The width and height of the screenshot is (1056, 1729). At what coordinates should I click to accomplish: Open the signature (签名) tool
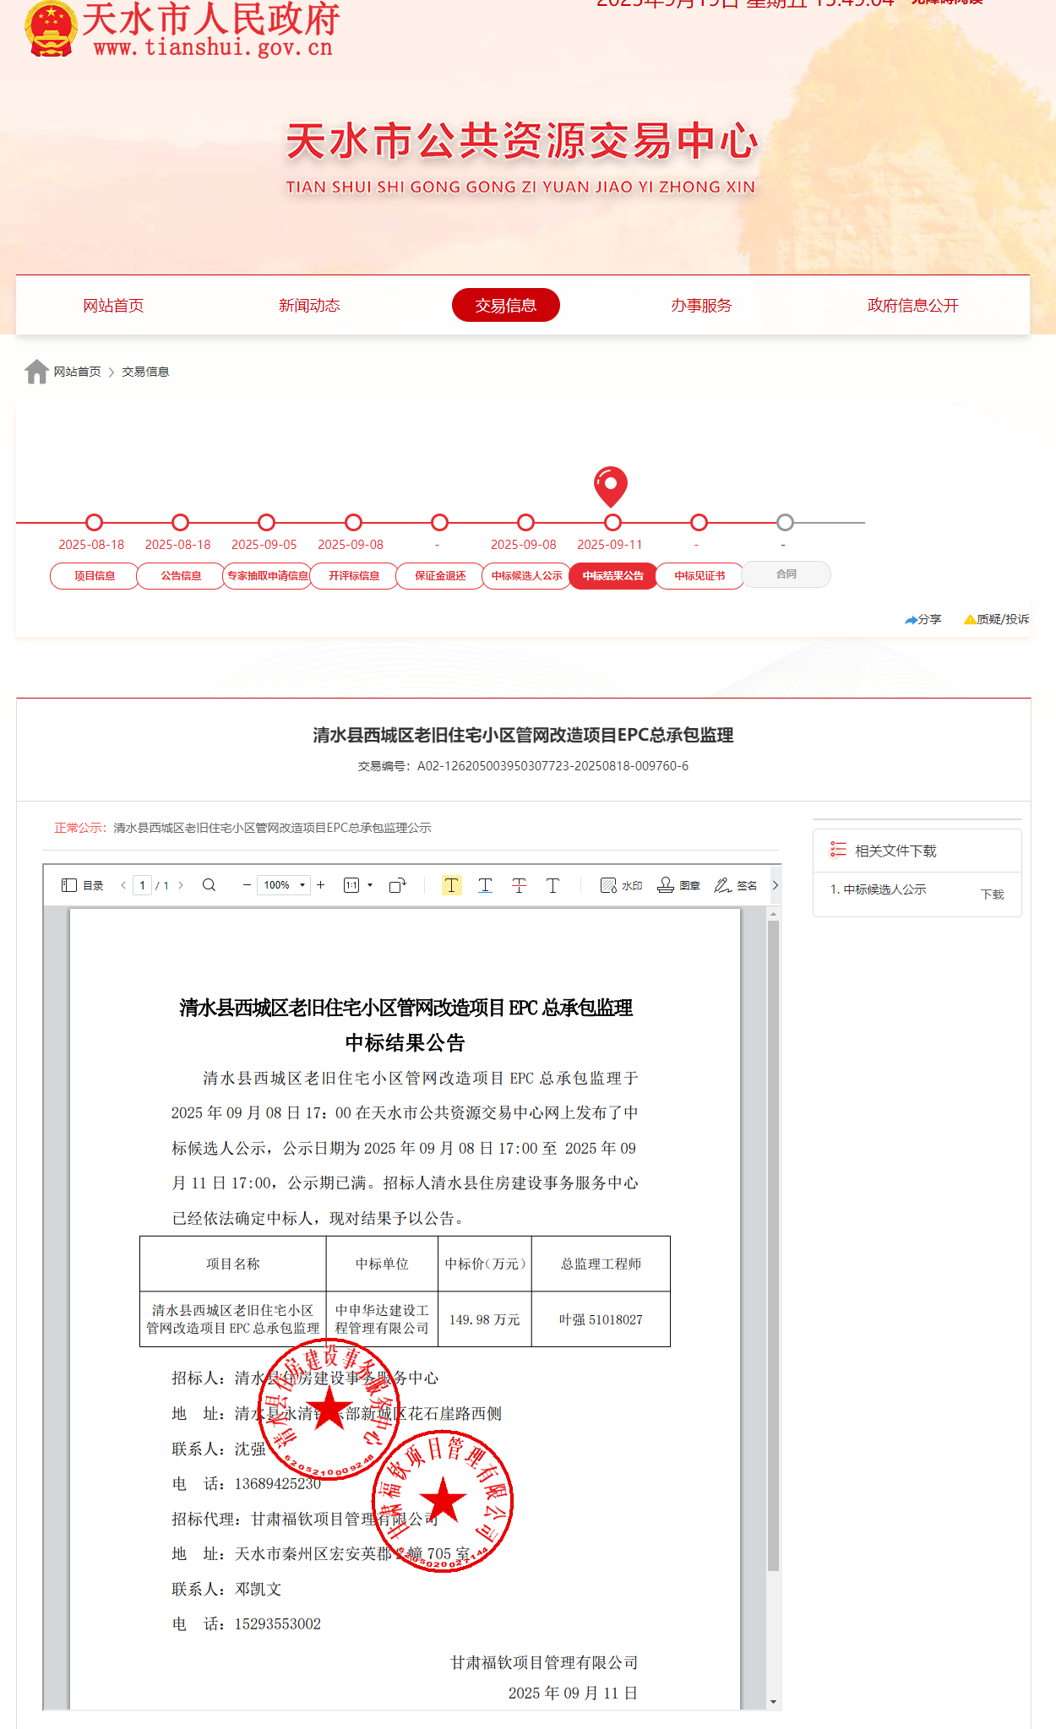point(735,885)
